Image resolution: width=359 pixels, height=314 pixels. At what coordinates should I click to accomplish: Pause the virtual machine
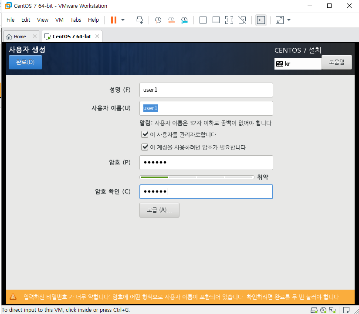click(114, 20)
